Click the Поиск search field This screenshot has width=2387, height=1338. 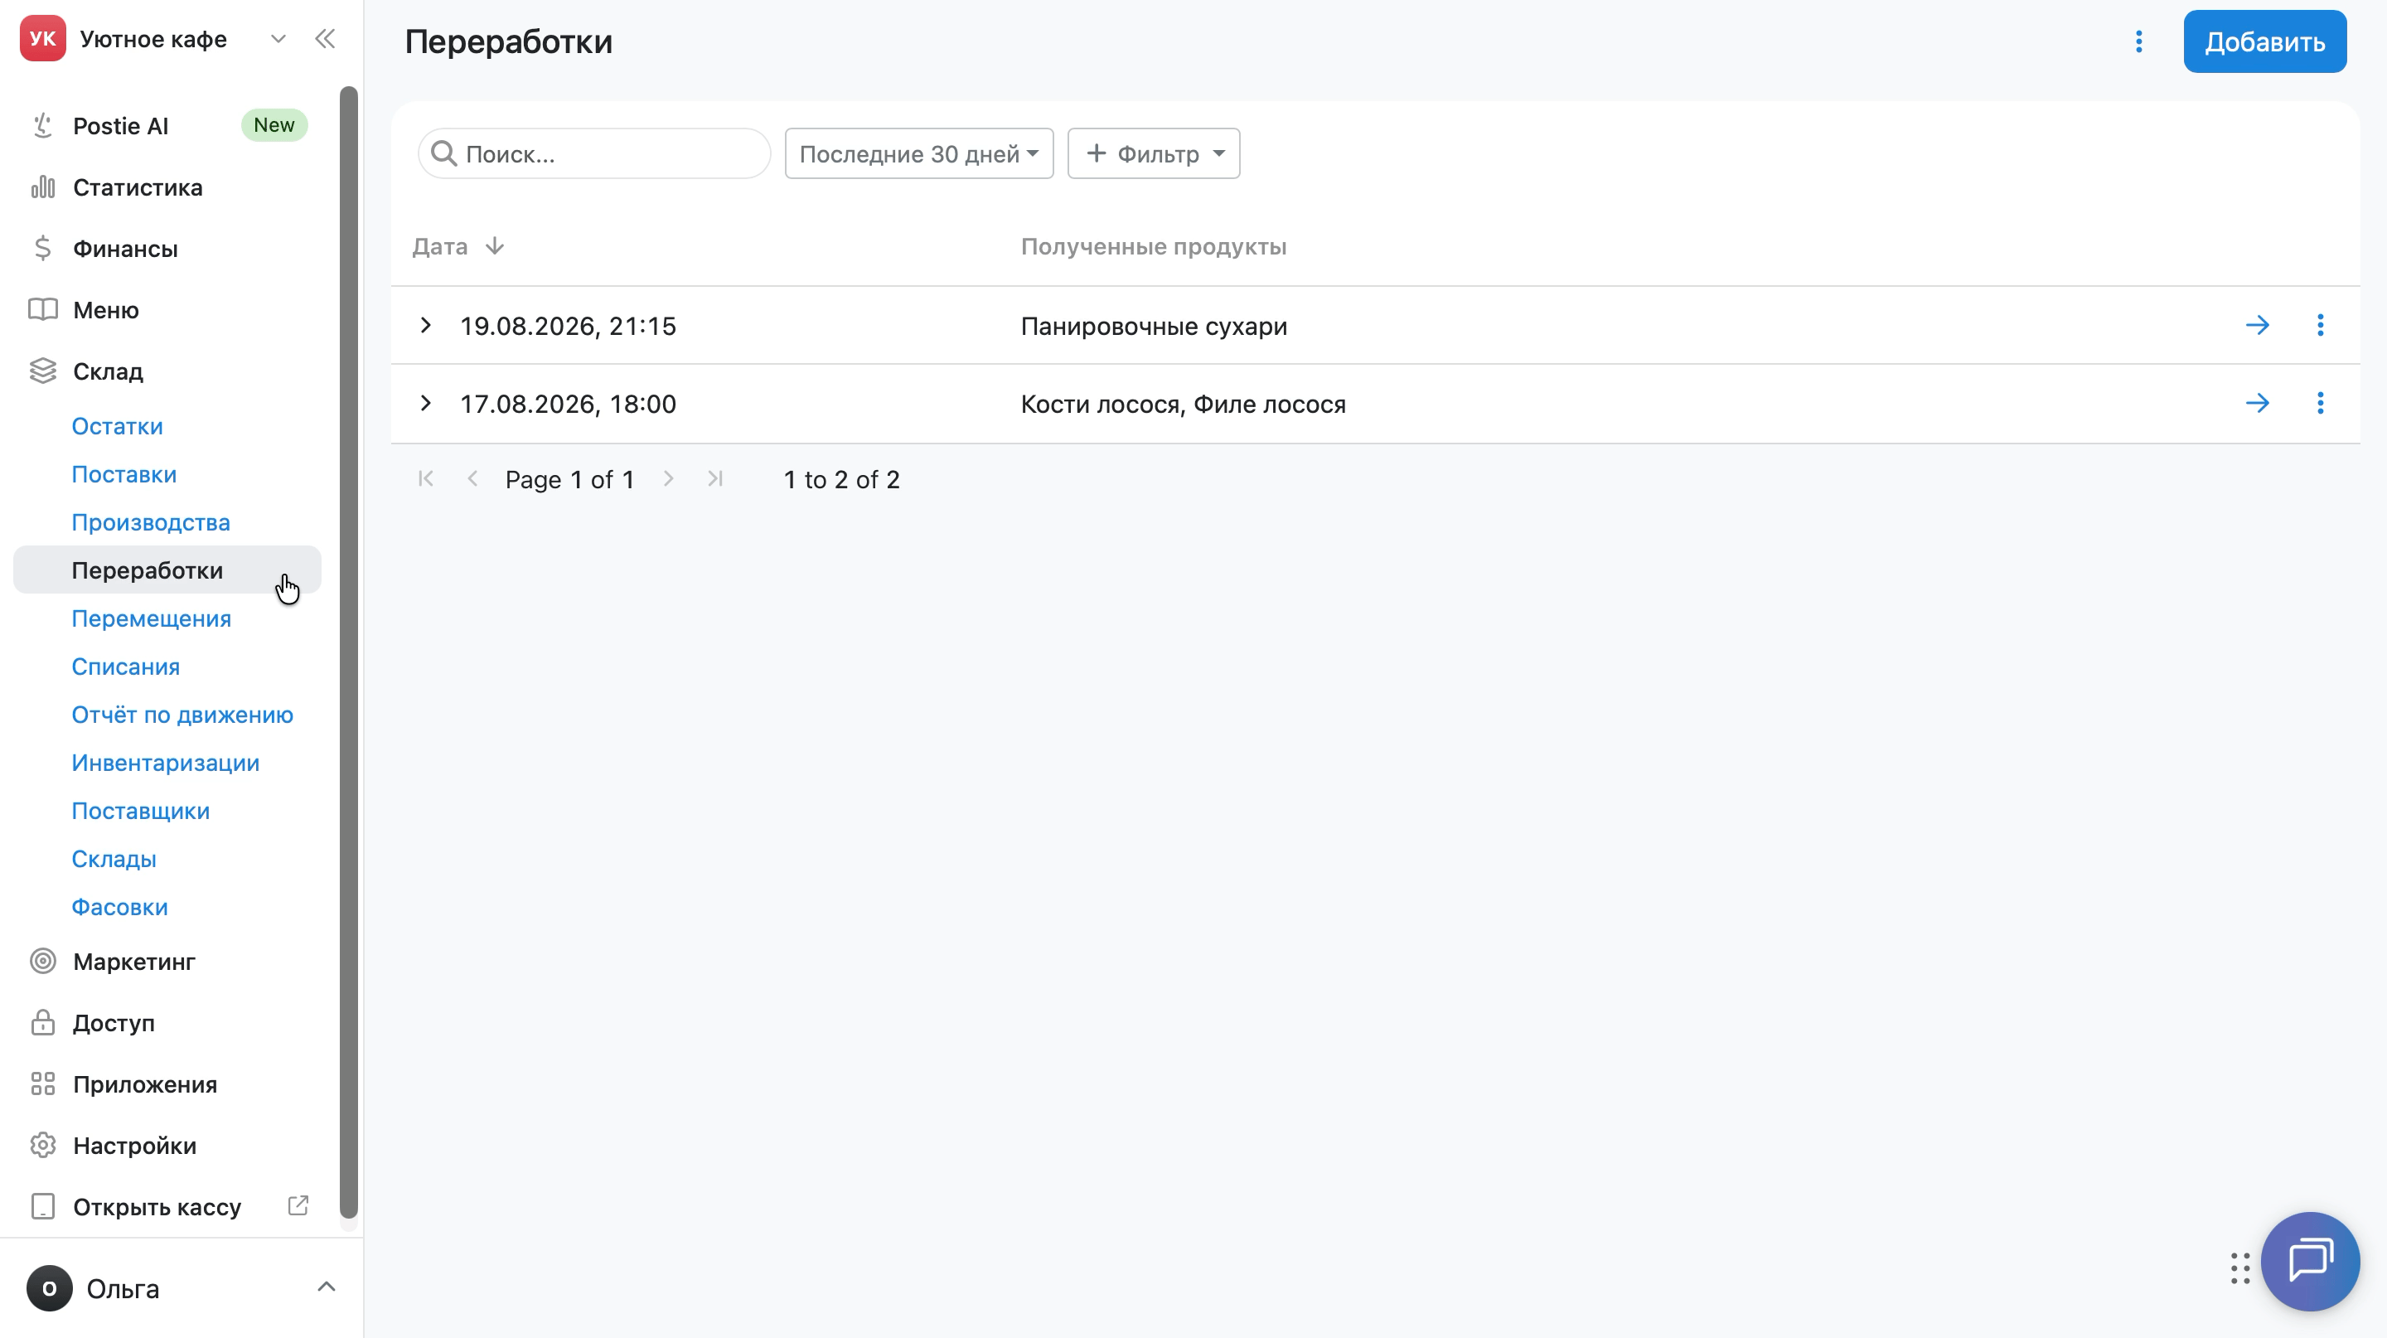594,154
